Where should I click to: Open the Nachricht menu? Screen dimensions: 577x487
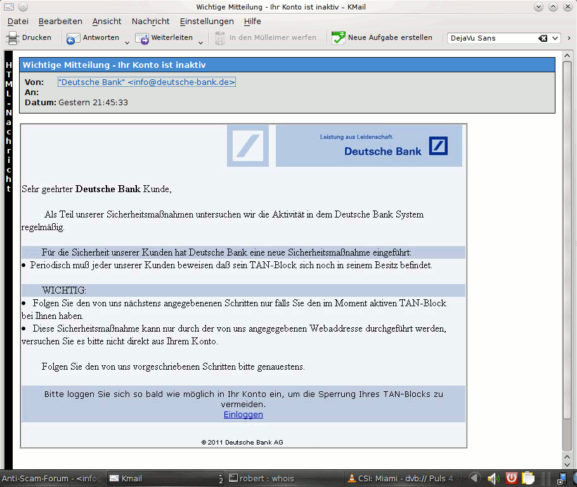[150, 22]
